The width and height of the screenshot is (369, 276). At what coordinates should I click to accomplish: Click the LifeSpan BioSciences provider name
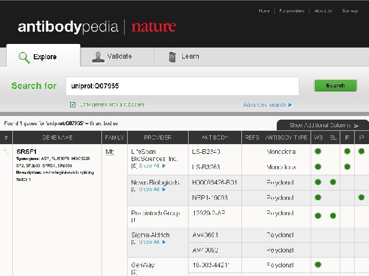154,155
